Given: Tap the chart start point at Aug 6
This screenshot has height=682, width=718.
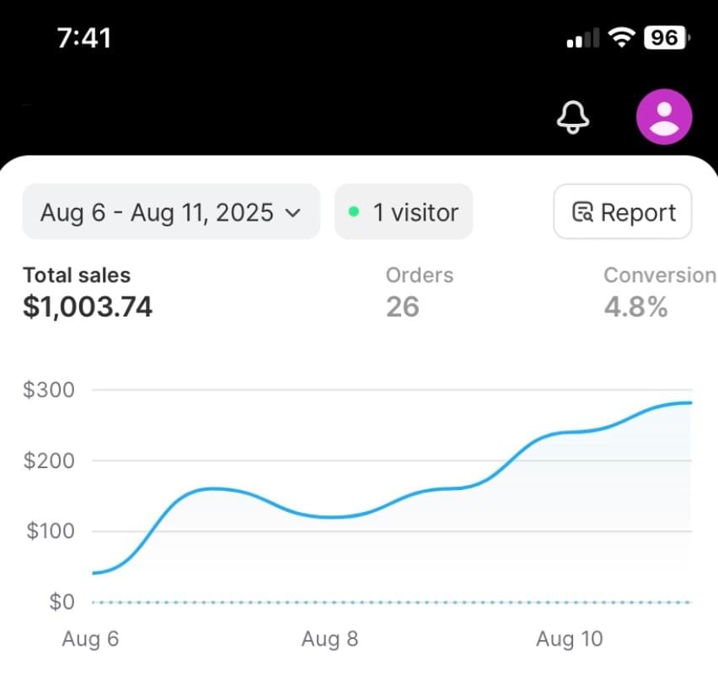Looking at the screenshot, I should [94, 573].
